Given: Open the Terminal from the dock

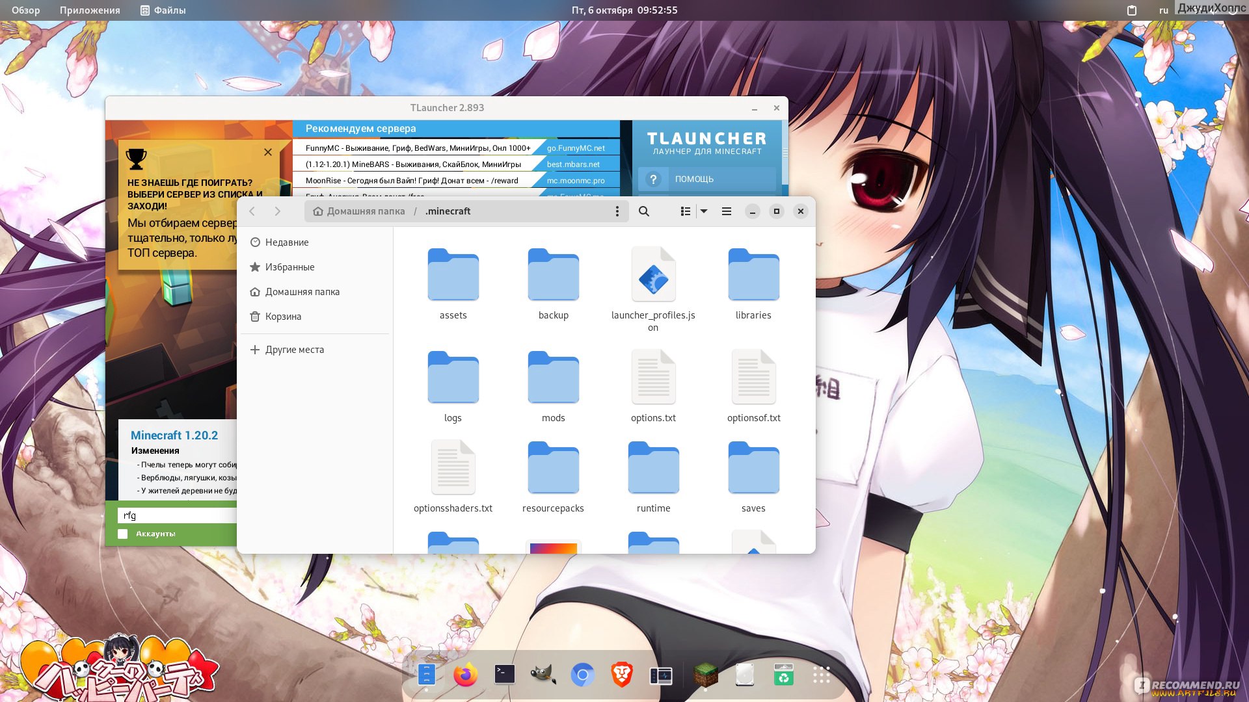Looking at the screenshot, I should coord(504,675).
